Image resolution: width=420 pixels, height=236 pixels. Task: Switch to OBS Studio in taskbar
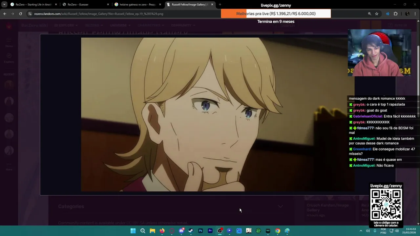point(220,231)
